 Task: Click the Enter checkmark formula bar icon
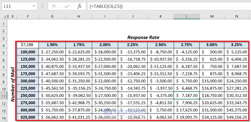[67, 6]
